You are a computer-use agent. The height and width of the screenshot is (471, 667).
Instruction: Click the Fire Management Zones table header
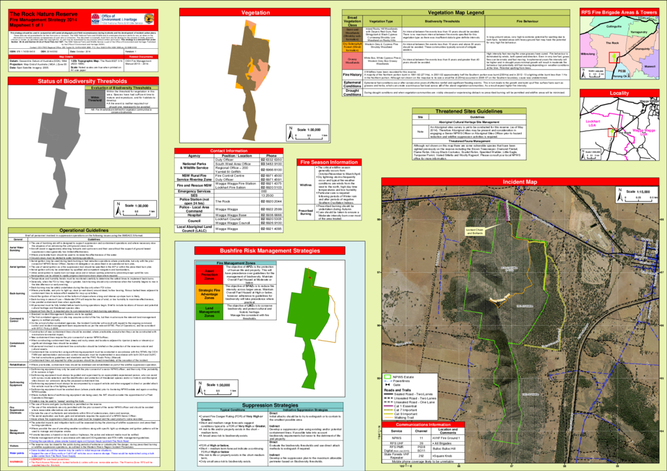236,263
